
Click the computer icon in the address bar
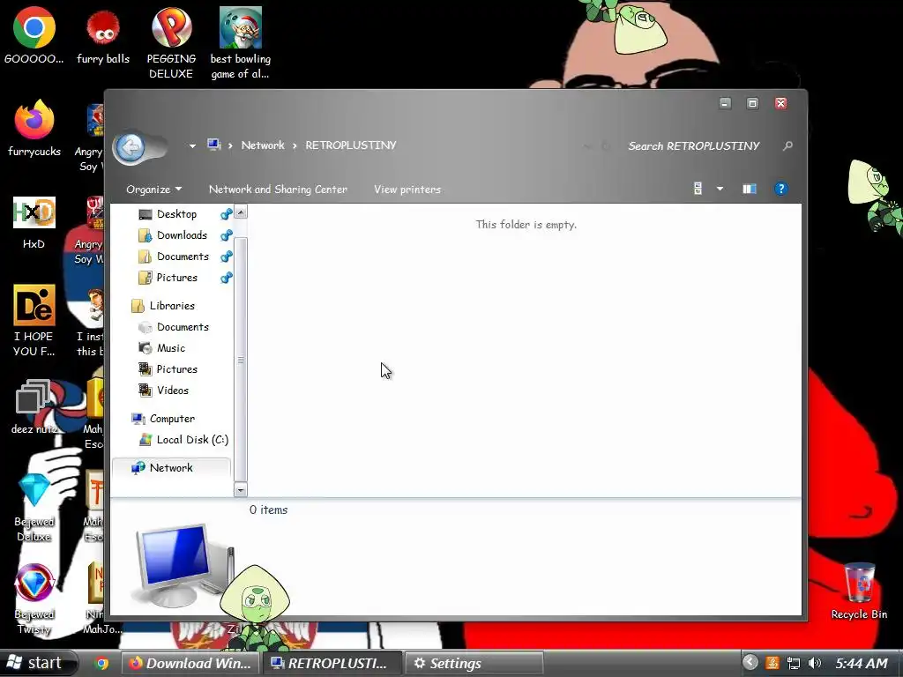[214, 145]
